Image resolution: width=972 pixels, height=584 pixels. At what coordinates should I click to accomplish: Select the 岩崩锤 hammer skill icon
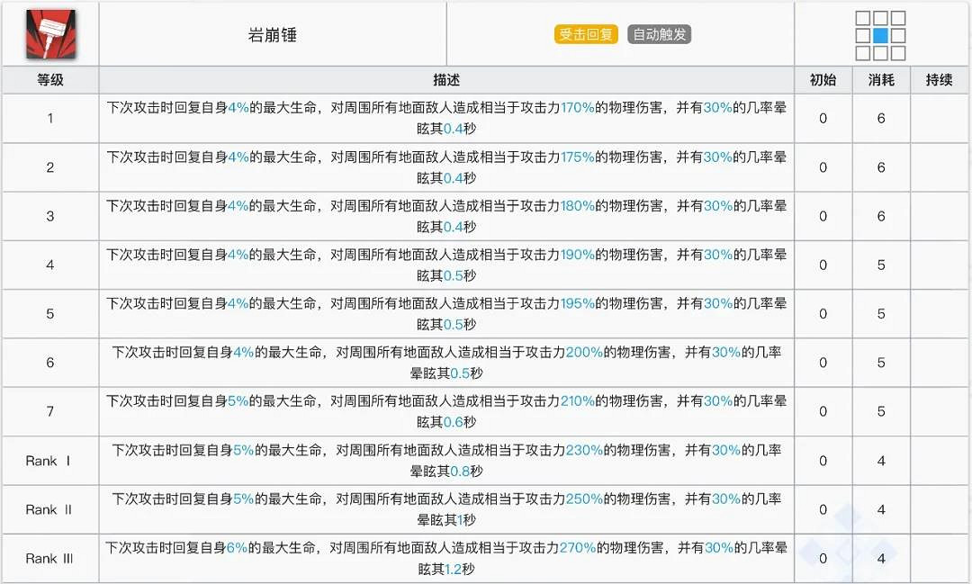49,33
